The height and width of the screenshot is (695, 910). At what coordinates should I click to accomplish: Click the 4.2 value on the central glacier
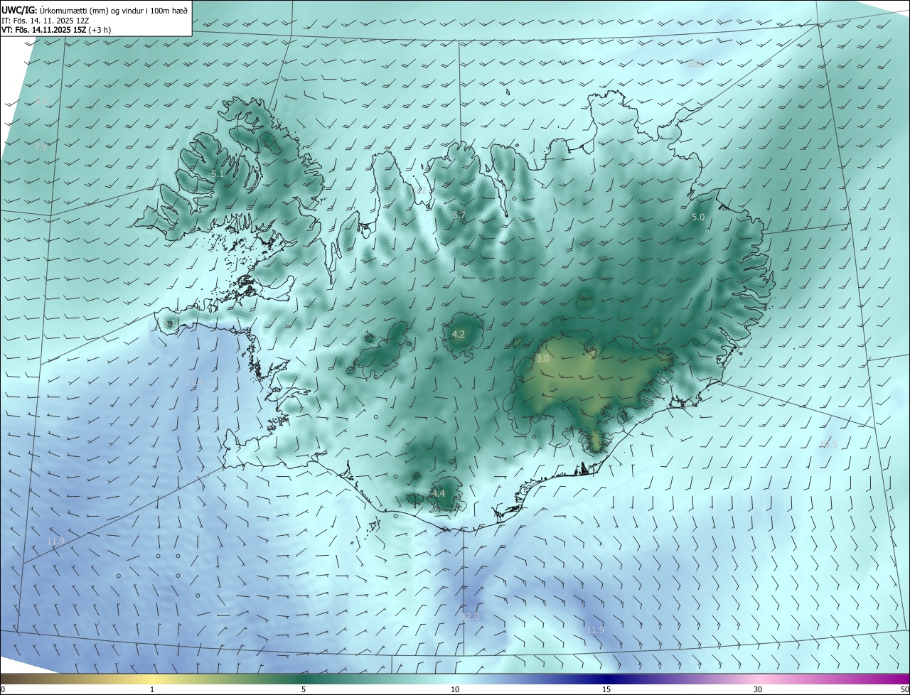click(459, 334)
